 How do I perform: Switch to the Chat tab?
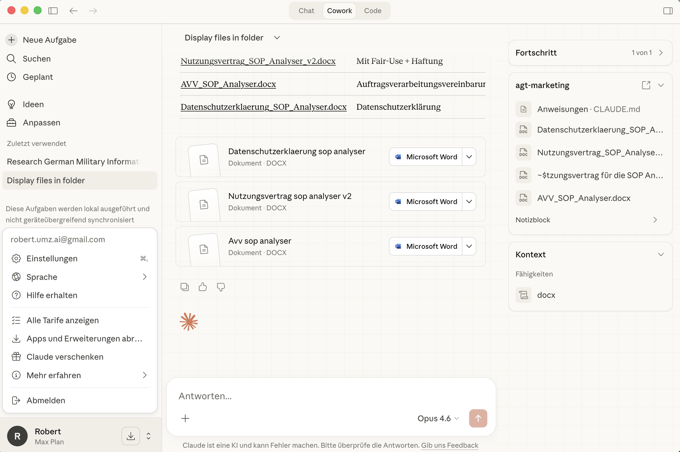[306, 11]
